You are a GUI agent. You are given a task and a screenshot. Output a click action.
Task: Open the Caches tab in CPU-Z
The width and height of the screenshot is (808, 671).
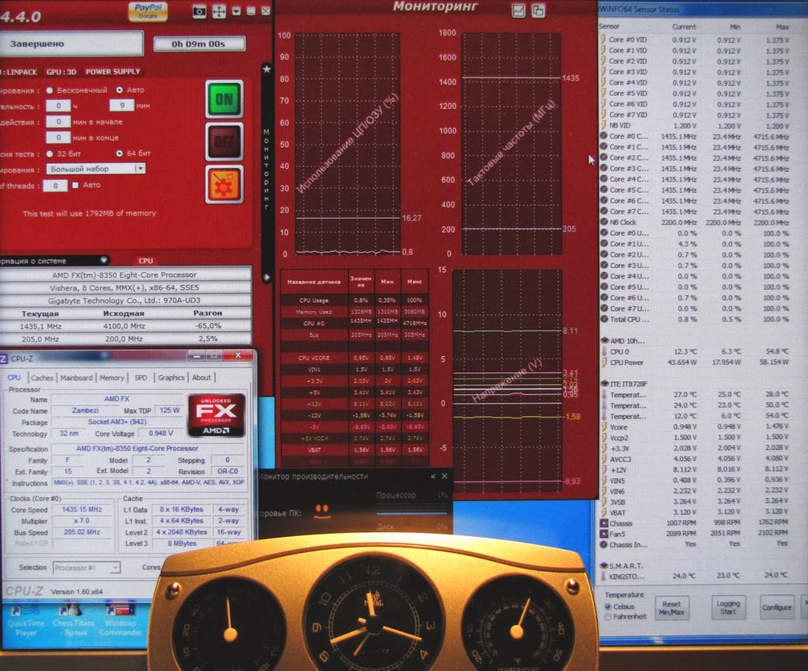tap(42, 378)
